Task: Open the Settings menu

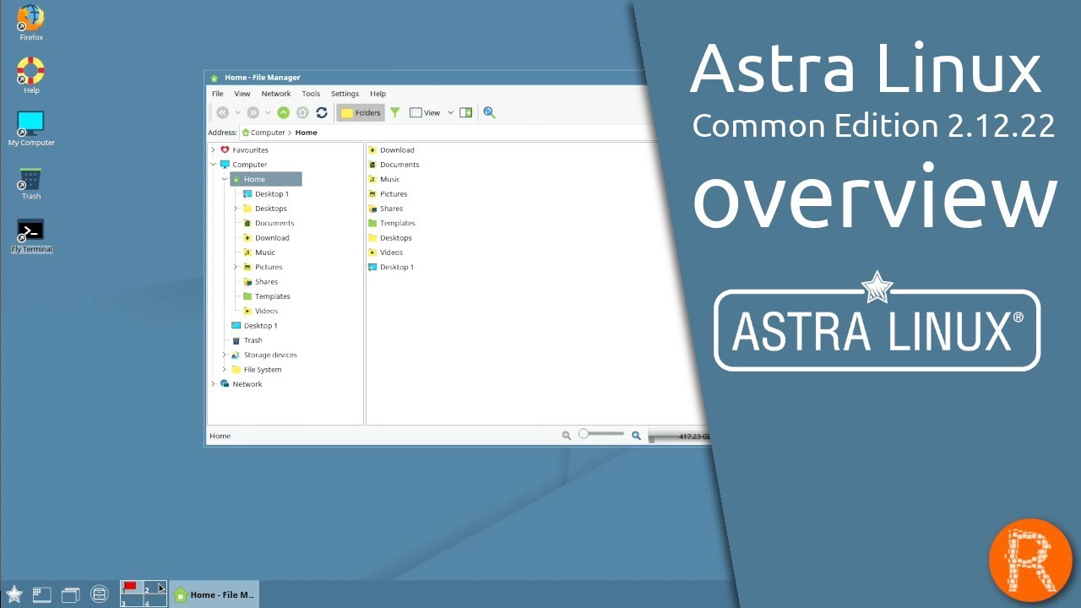Action: click(345, 93)
